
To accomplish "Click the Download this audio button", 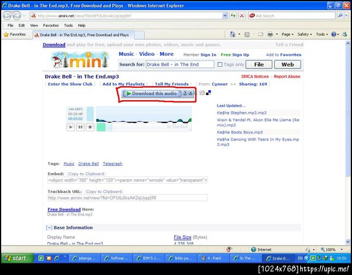I will [x=152, y=93].
